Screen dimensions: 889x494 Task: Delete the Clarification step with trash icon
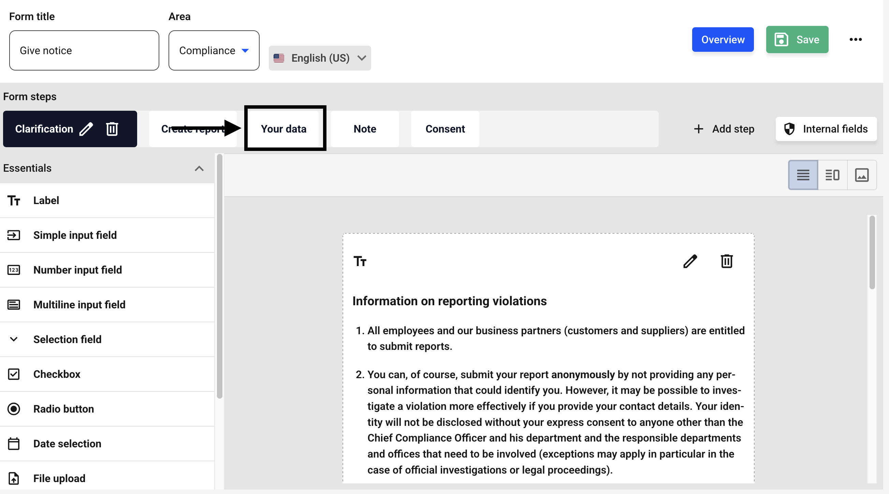click(112, 129)
